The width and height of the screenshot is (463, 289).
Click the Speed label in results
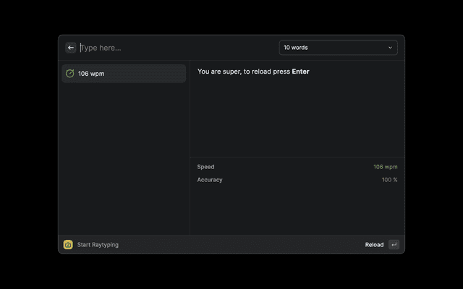(x=205, y=167)
